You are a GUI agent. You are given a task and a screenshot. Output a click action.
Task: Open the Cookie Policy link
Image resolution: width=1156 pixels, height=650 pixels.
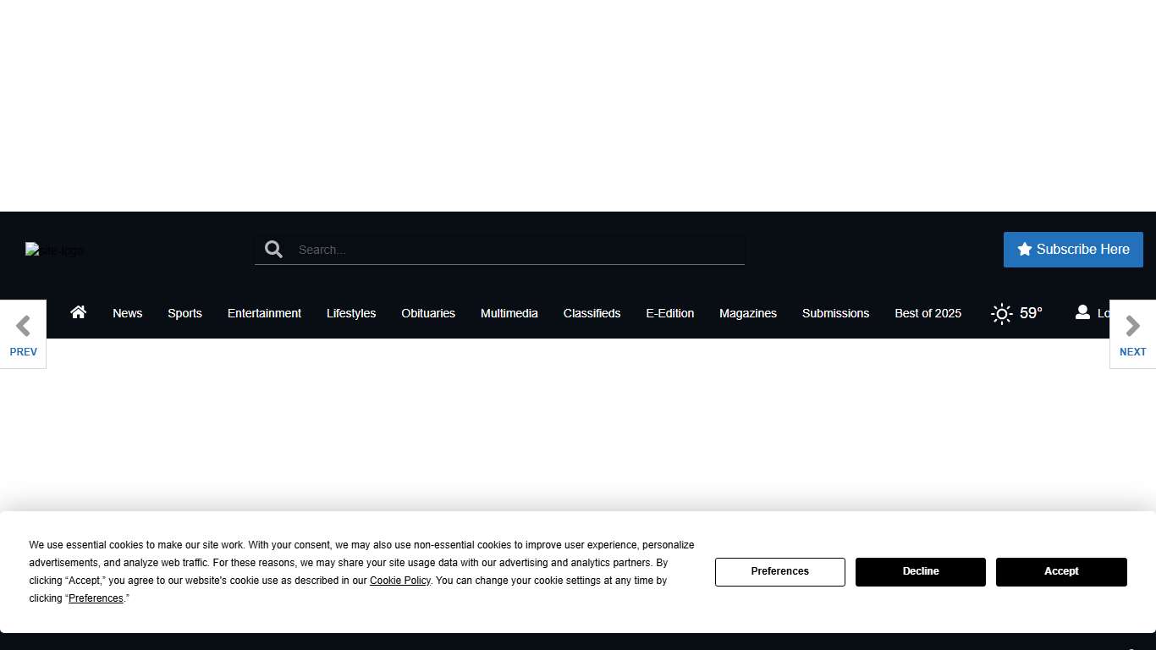click(x=399, y=581)
